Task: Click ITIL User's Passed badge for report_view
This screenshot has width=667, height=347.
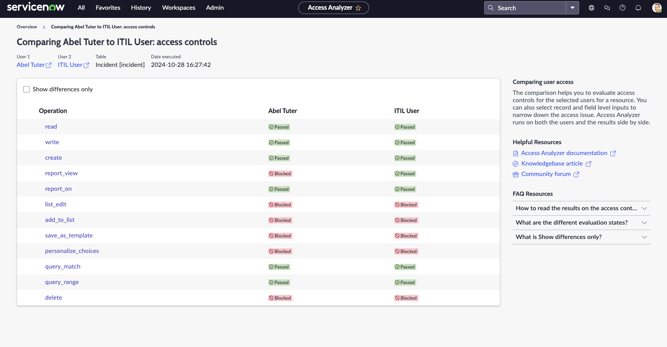Action: [x=405, y=174]
